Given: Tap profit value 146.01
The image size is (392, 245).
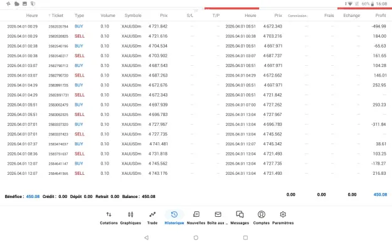Looking at the screenshot, I should [380, 75].
